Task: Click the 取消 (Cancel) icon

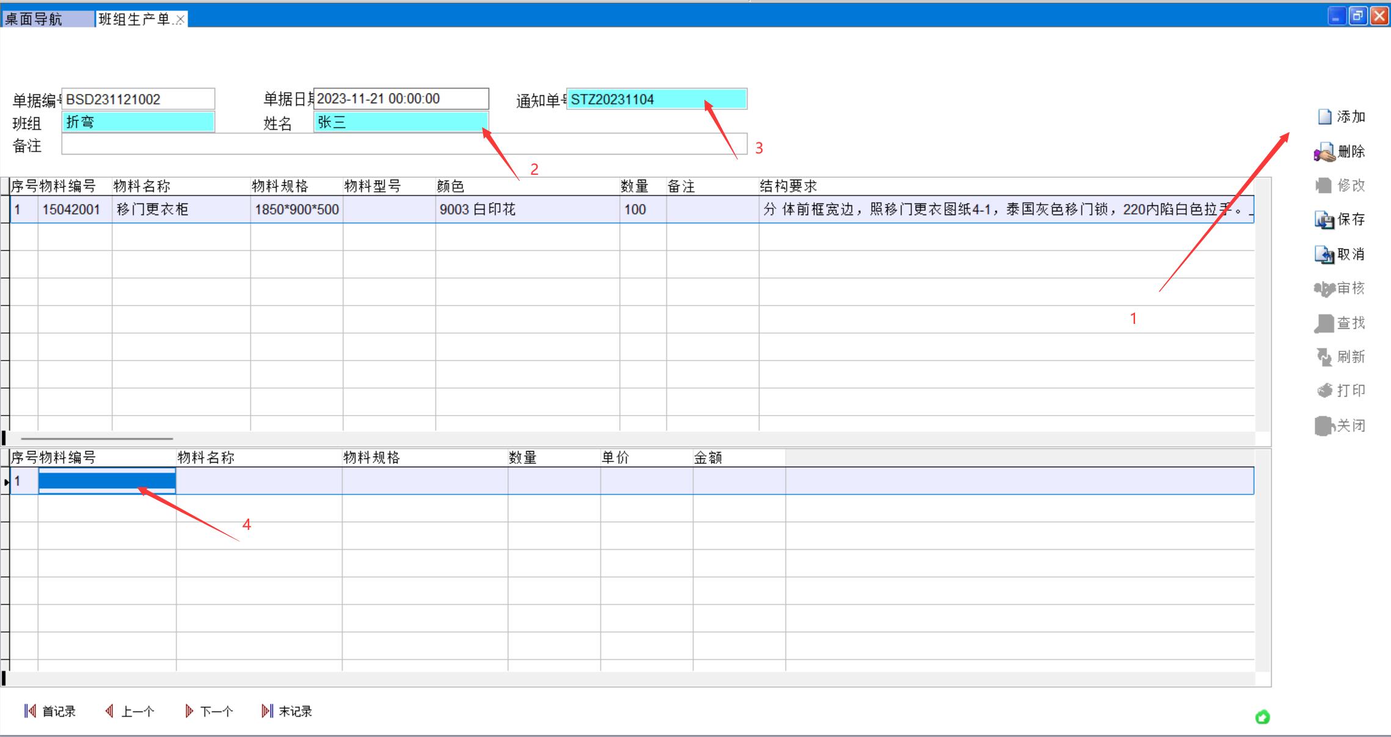Action: point(1324,254)
